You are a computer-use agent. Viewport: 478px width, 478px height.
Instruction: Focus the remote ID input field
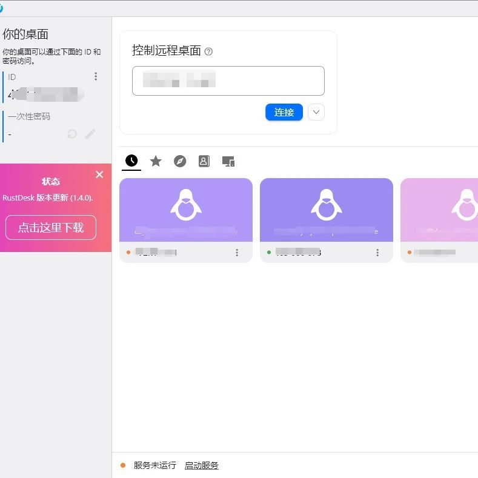click(228, 81)
